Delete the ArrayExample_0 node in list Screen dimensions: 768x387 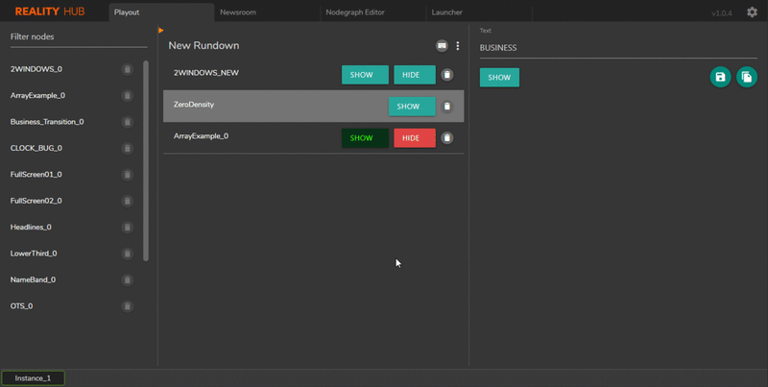click(x=128, y=96)
